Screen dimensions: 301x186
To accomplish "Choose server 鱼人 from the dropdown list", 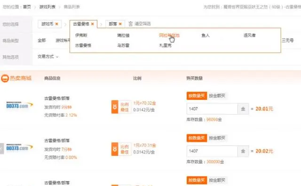I will pyautogui.click(x=206, y=35).
